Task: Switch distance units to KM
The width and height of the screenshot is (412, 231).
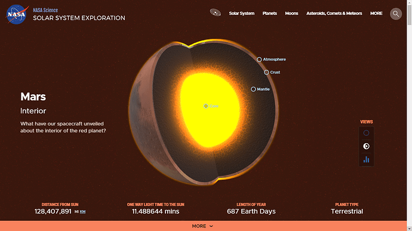Action: click(x=82, y=212)
